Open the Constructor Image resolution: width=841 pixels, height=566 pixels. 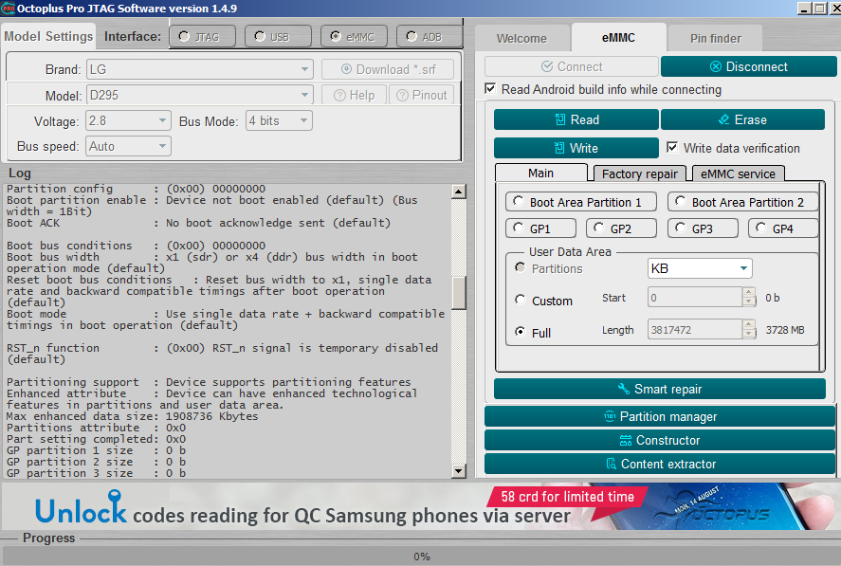[660, 441]
